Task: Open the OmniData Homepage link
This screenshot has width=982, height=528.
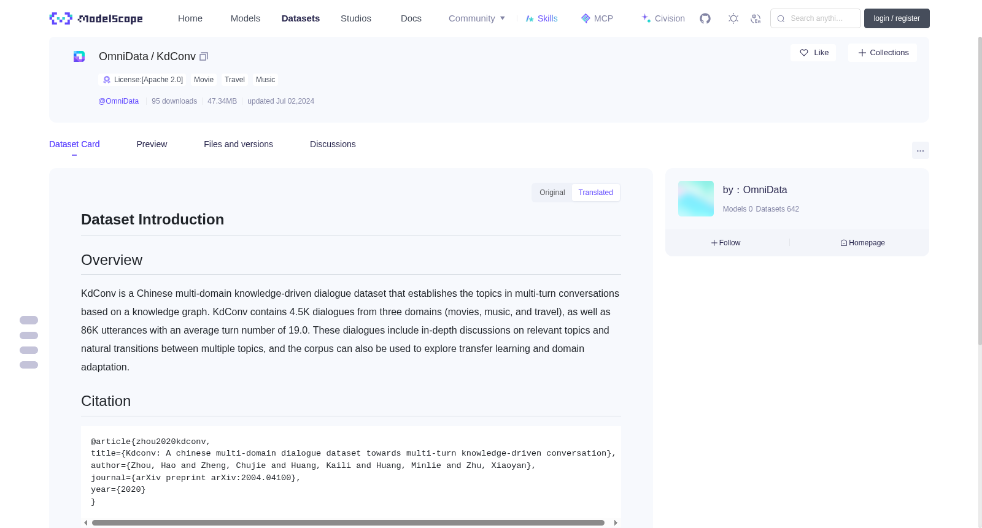Action: click(863, 243)
